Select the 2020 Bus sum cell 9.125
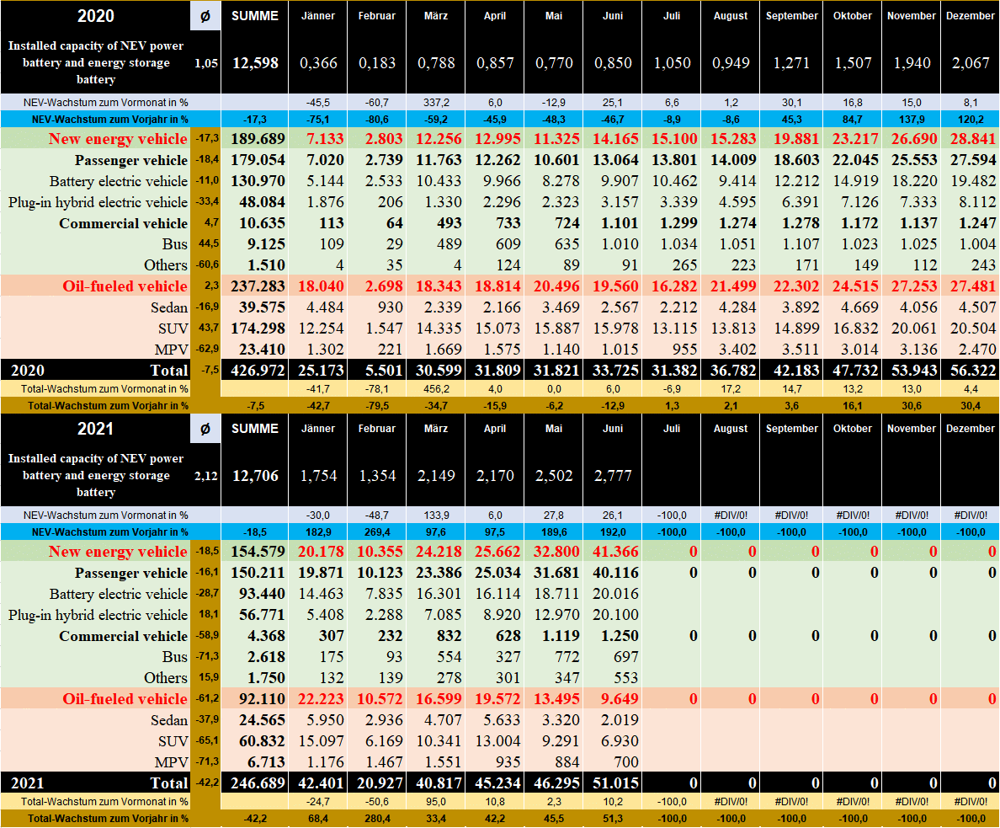This screenshot has width=1000, height=828. (254, 244)
